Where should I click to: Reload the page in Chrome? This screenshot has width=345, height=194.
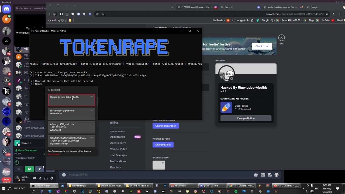[x=334, y=14]
